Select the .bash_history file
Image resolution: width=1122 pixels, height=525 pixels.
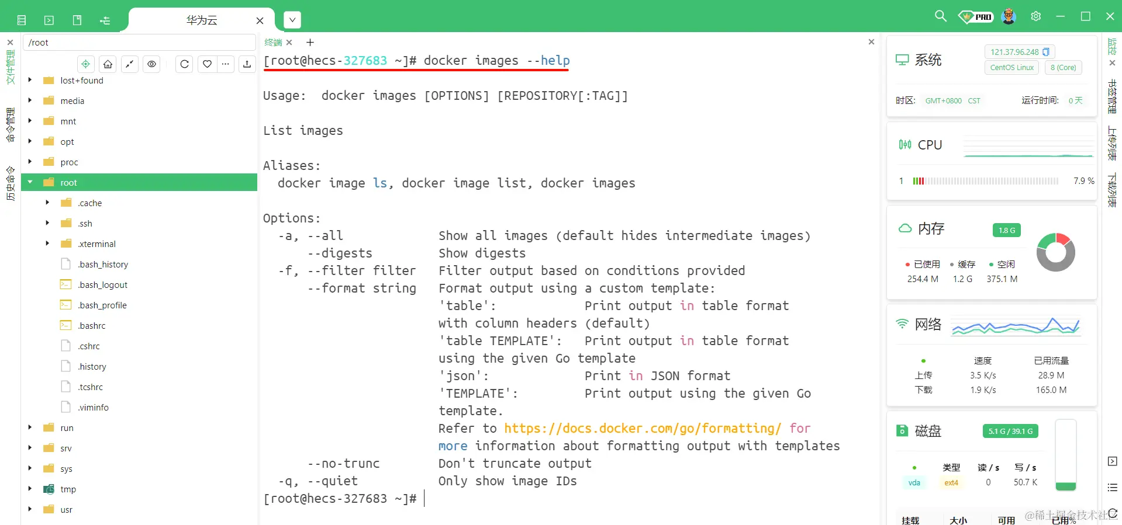tap(103, 265)
